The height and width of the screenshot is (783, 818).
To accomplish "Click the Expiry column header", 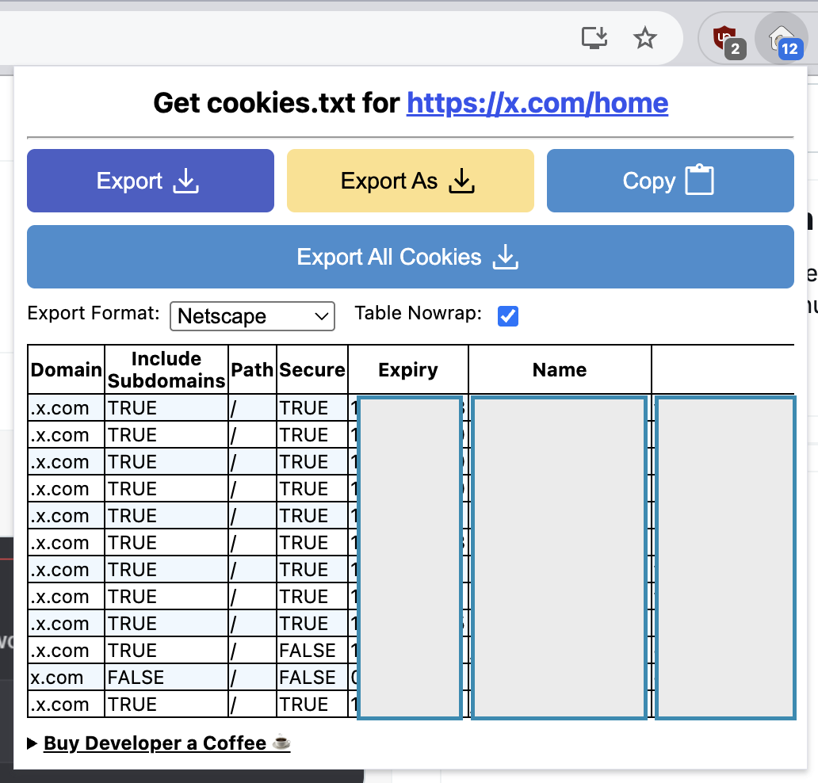I will click(407, 370).
